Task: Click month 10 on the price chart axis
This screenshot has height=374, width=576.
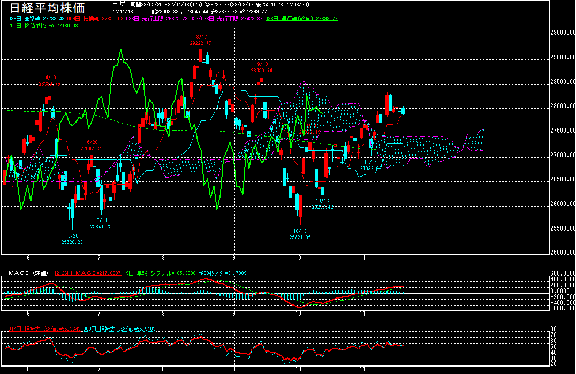Action: point(298,258)
